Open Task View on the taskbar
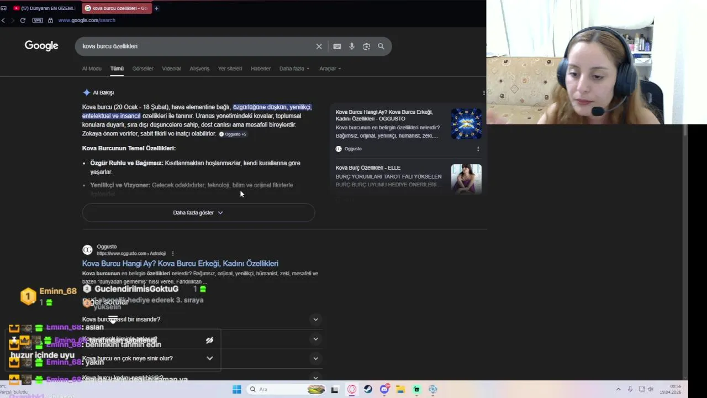Image resolution: width=707 pixels, height=398 pixels. 335,389
